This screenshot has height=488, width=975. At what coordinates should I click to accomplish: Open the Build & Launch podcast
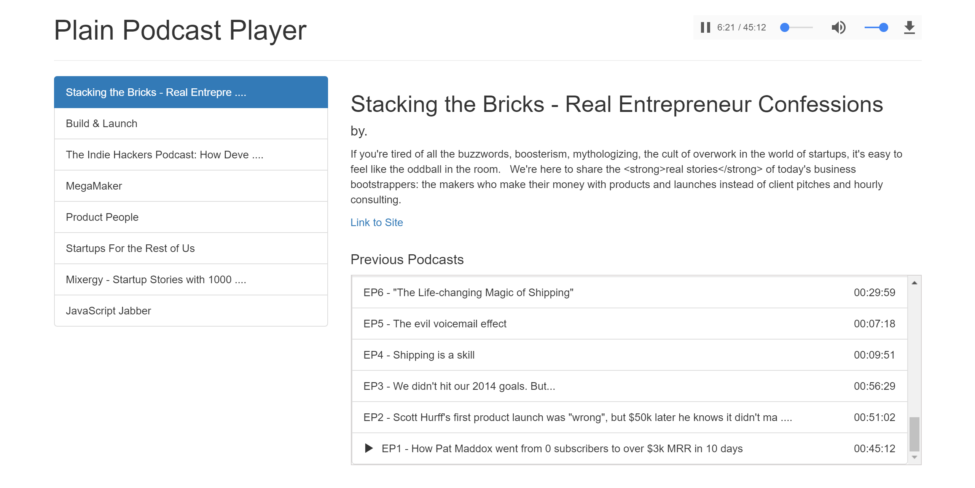pyautogui.click(x=191, y=123)
